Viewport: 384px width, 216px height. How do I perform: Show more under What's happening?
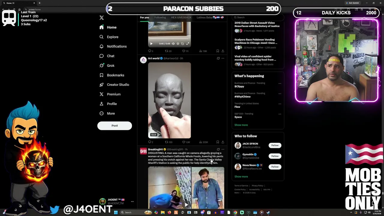tap(241, 125)
